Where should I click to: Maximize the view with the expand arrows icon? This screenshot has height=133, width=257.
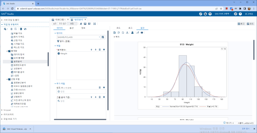[95, 24]
